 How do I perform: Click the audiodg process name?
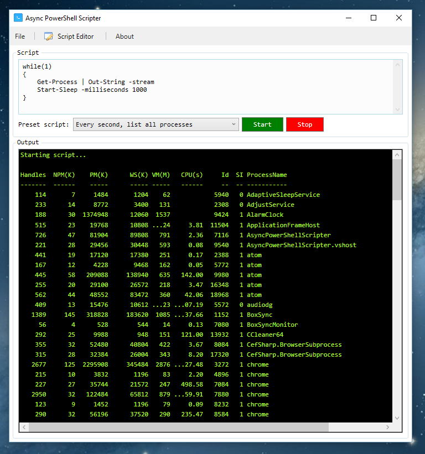tap(260, 305)
